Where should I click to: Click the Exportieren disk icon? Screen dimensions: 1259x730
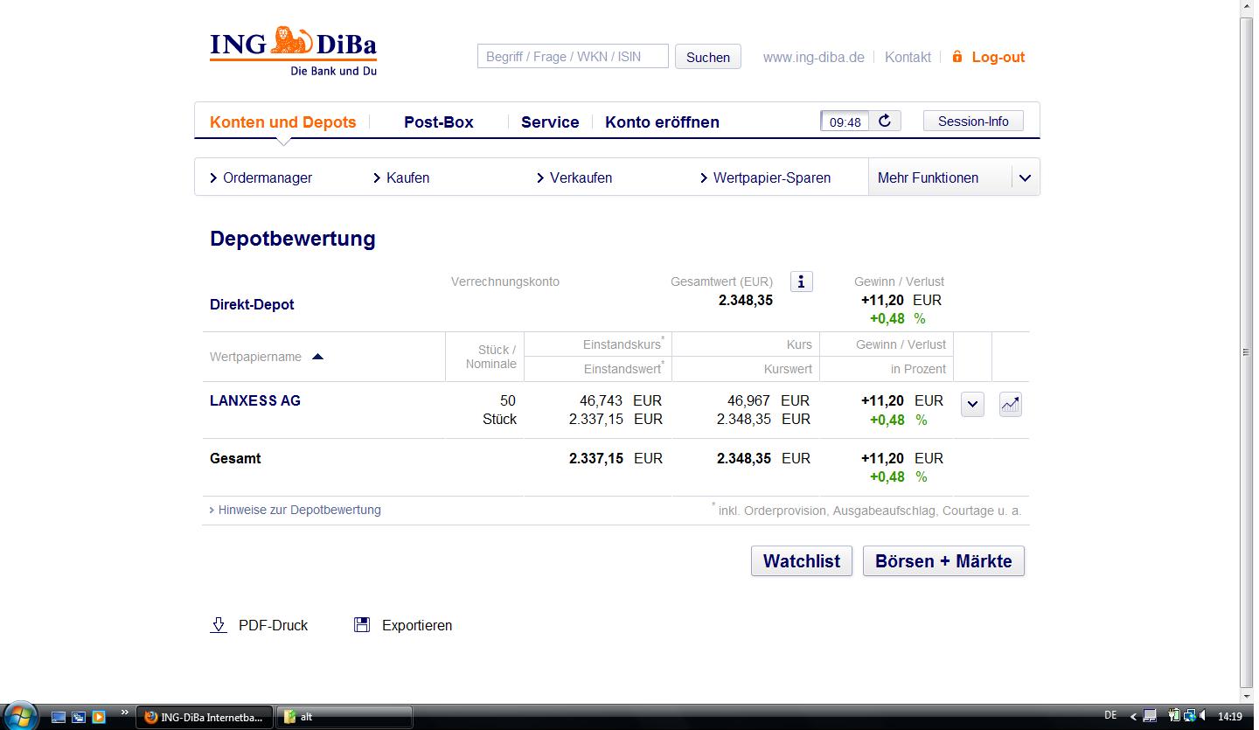[362, 625]
